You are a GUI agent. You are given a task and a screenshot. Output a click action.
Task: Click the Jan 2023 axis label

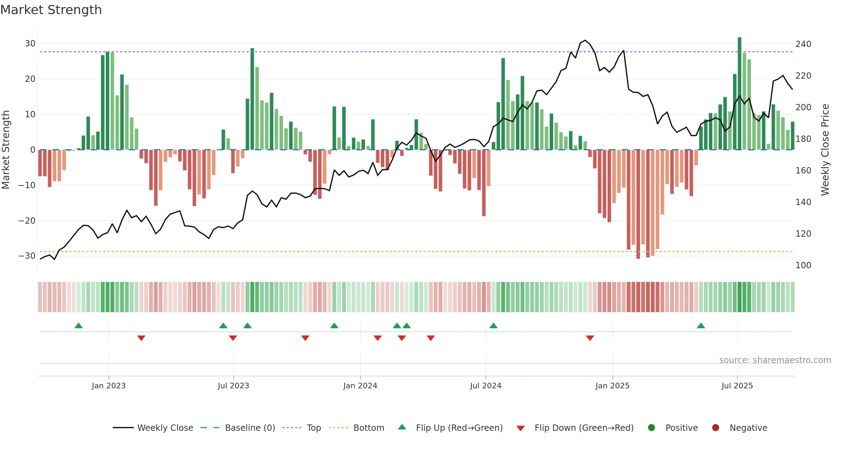(109, 386)
